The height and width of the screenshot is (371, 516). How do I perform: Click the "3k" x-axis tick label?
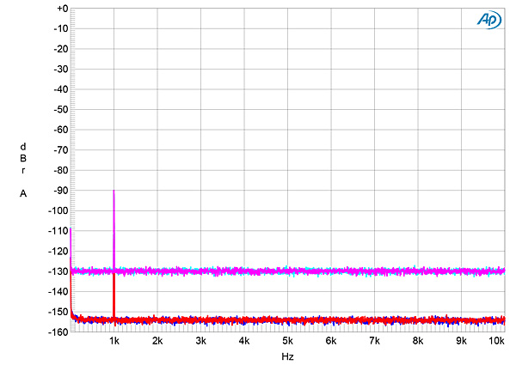(200, 341)
